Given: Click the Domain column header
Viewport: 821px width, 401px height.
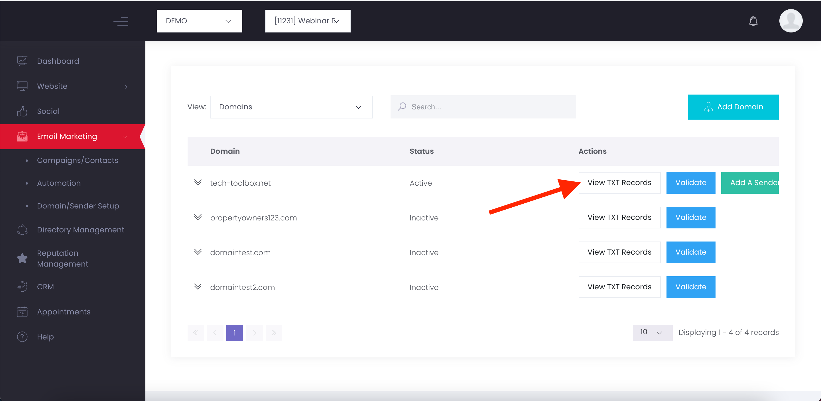Looking at the screenshot, I should [x=225, y=151].
